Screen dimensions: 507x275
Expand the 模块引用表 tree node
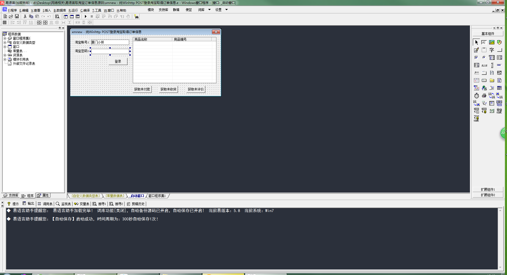5,59
